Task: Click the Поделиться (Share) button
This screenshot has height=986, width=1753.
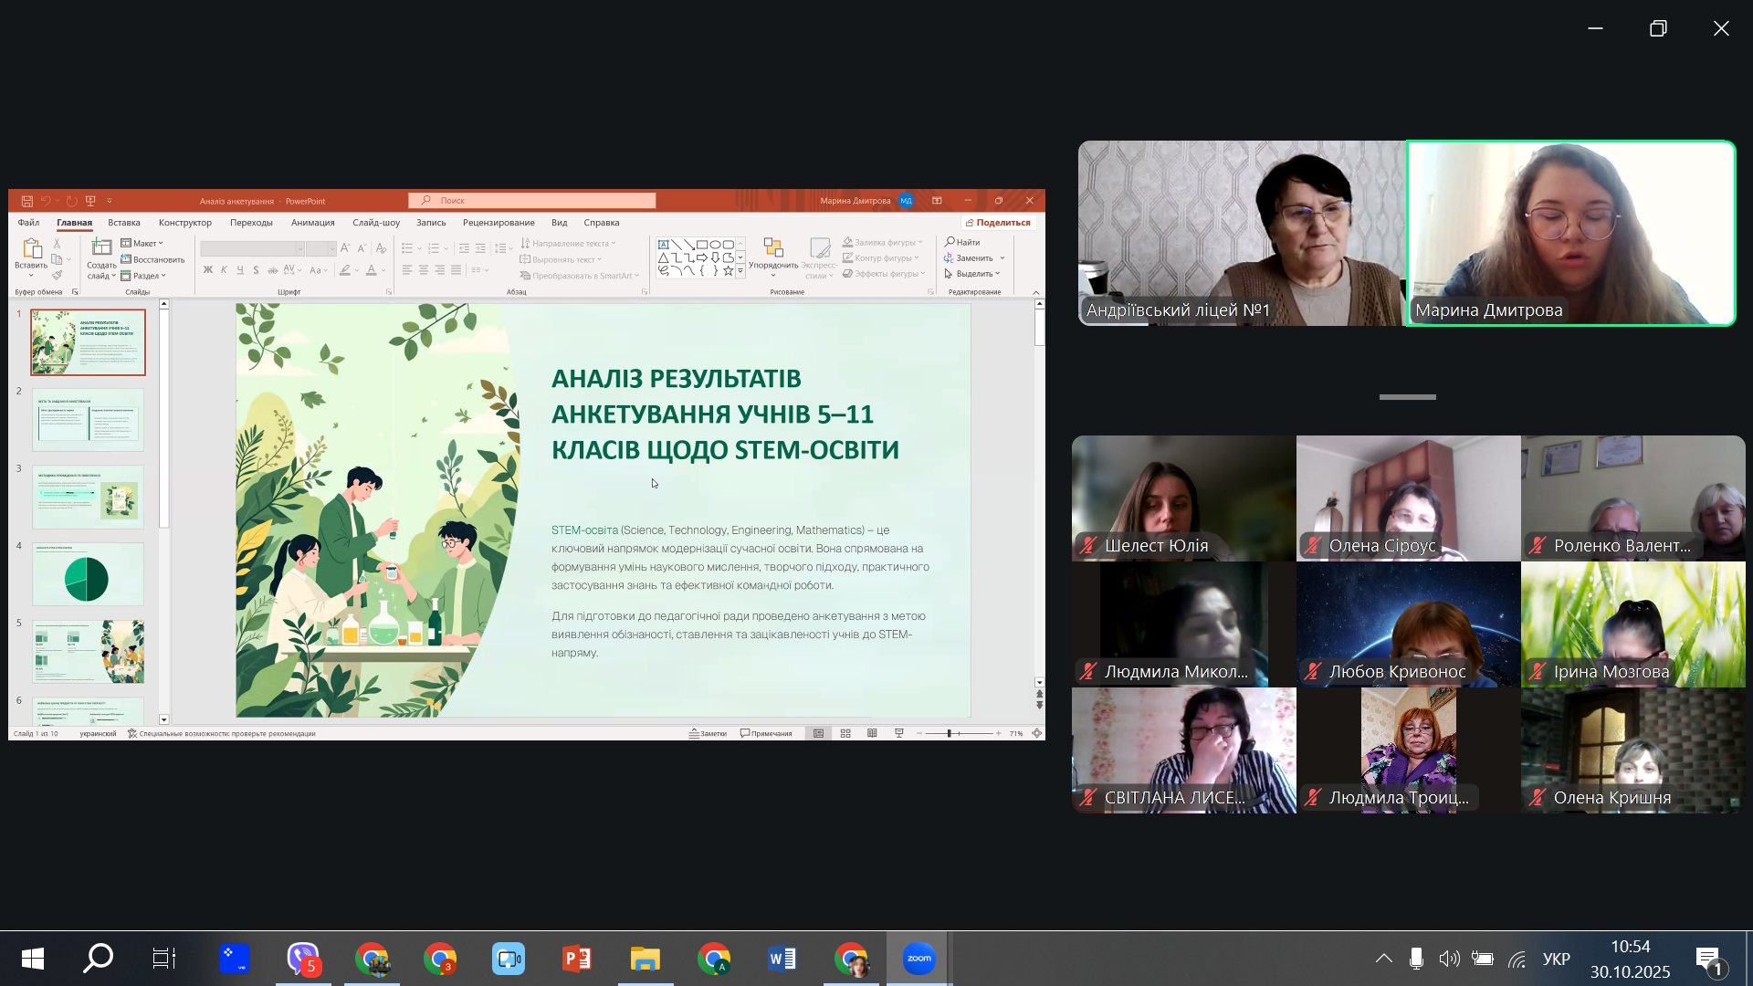Action: 997,223
